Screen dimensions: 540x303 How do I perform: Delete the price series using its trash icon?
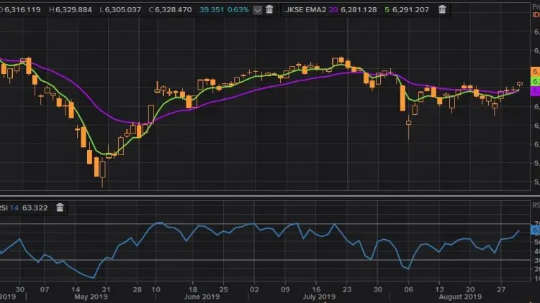click(269, 9)
